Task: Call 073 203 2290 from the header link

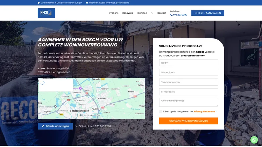Action: (x=180, y=15)
